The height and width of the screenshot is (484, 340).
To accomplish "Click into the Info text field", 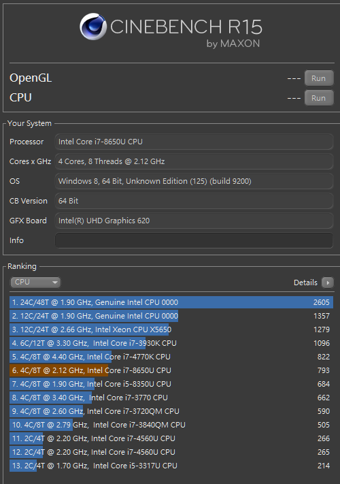I will point(194,240).
